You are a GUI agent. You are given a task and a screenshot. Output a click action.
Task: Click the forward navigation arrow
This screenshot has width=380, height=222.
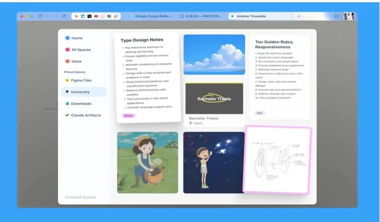pos(56,16)
